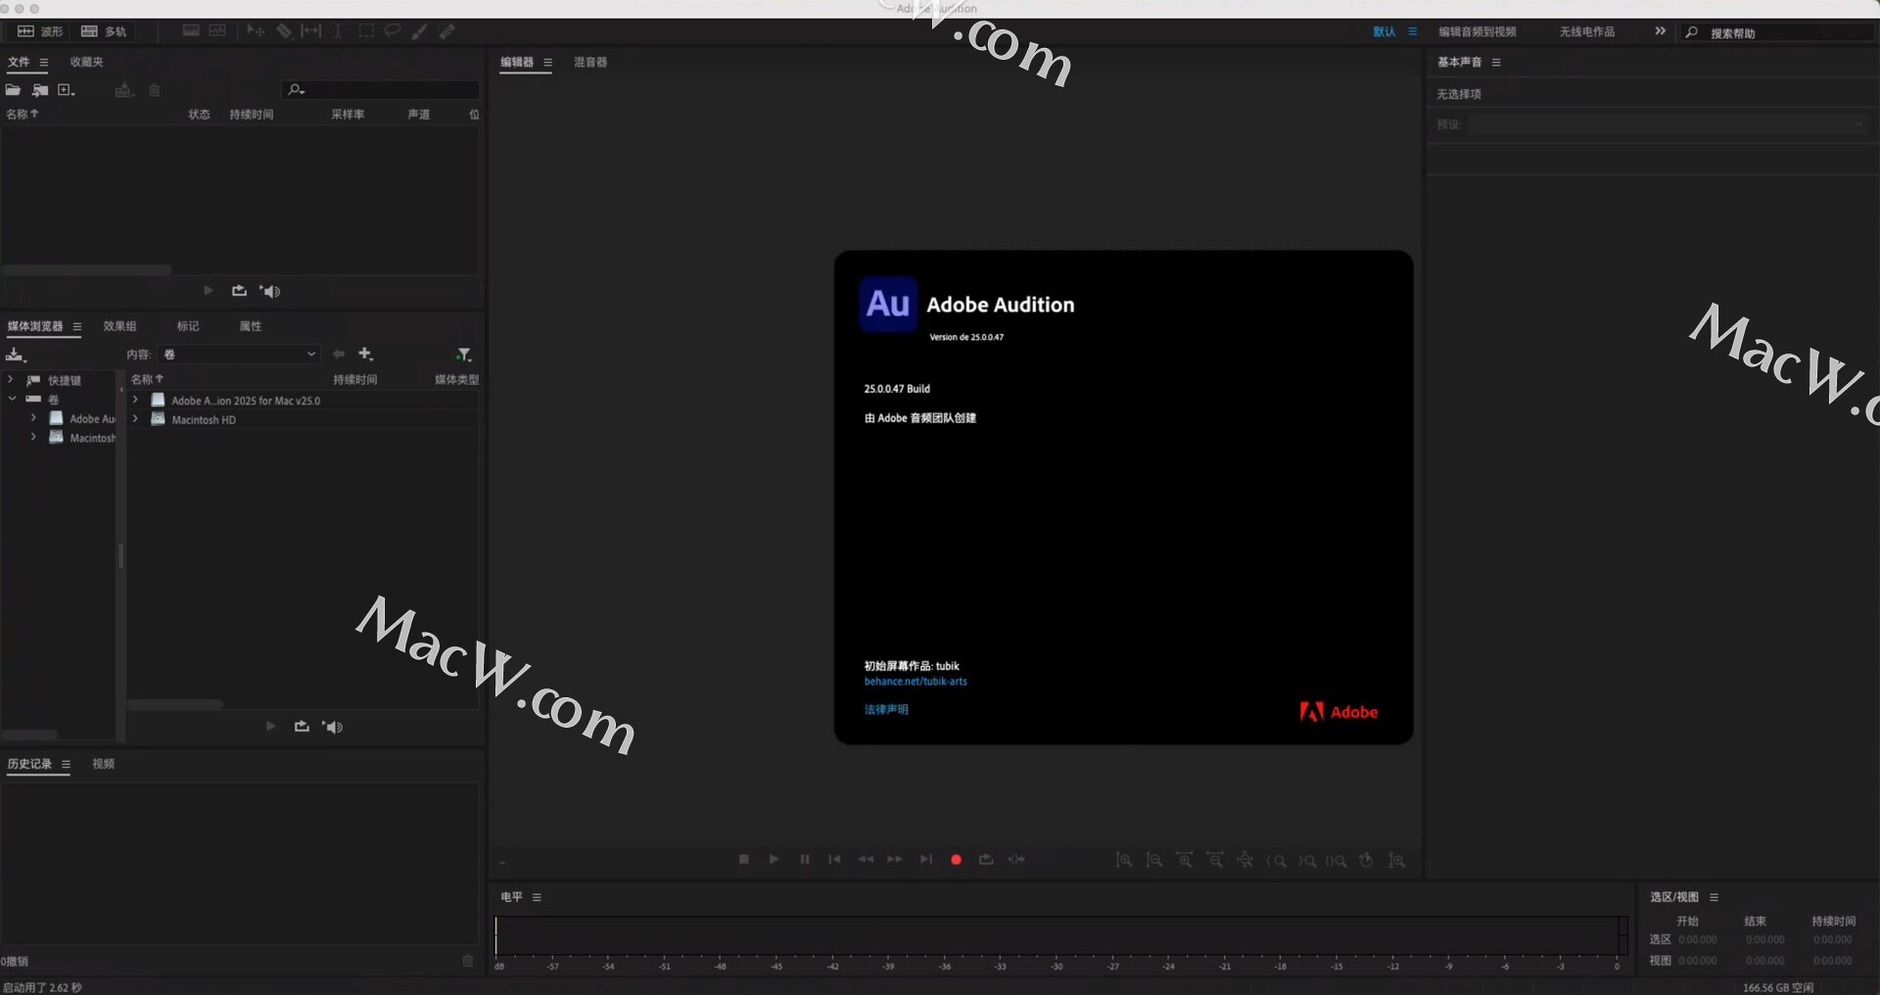The width and height of the screenshot is (1880, 995).
Task: Click transport Stop button
Action: [x=743, y=859]
